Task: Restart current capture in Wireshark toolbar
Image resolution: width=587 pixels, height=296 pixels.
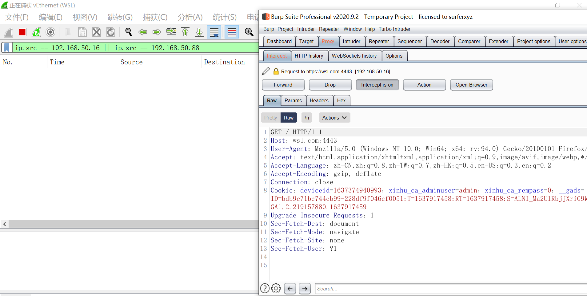Action: (x=36, y=32)
